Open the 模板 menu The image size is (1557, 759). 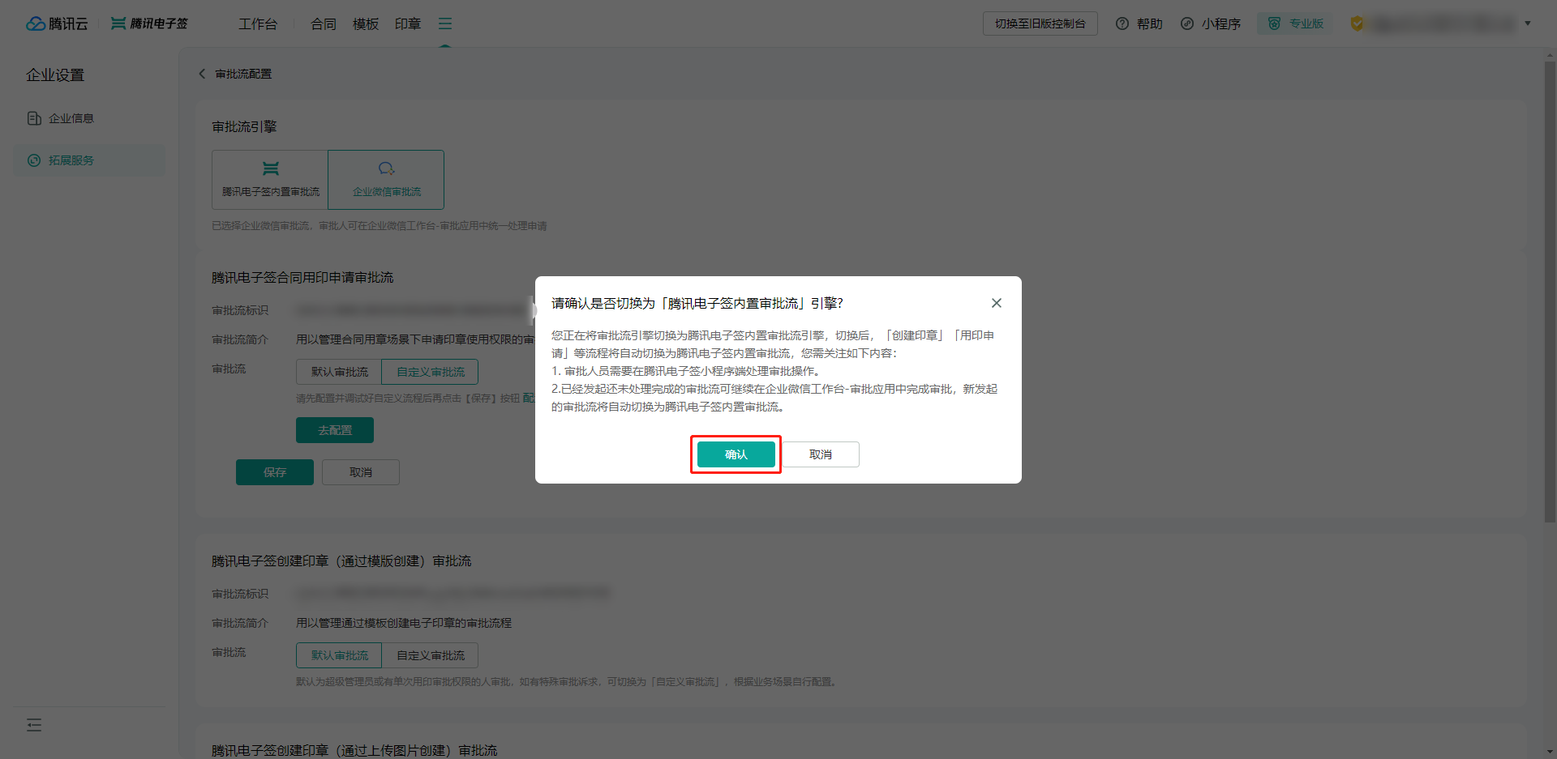coord(366,24)
